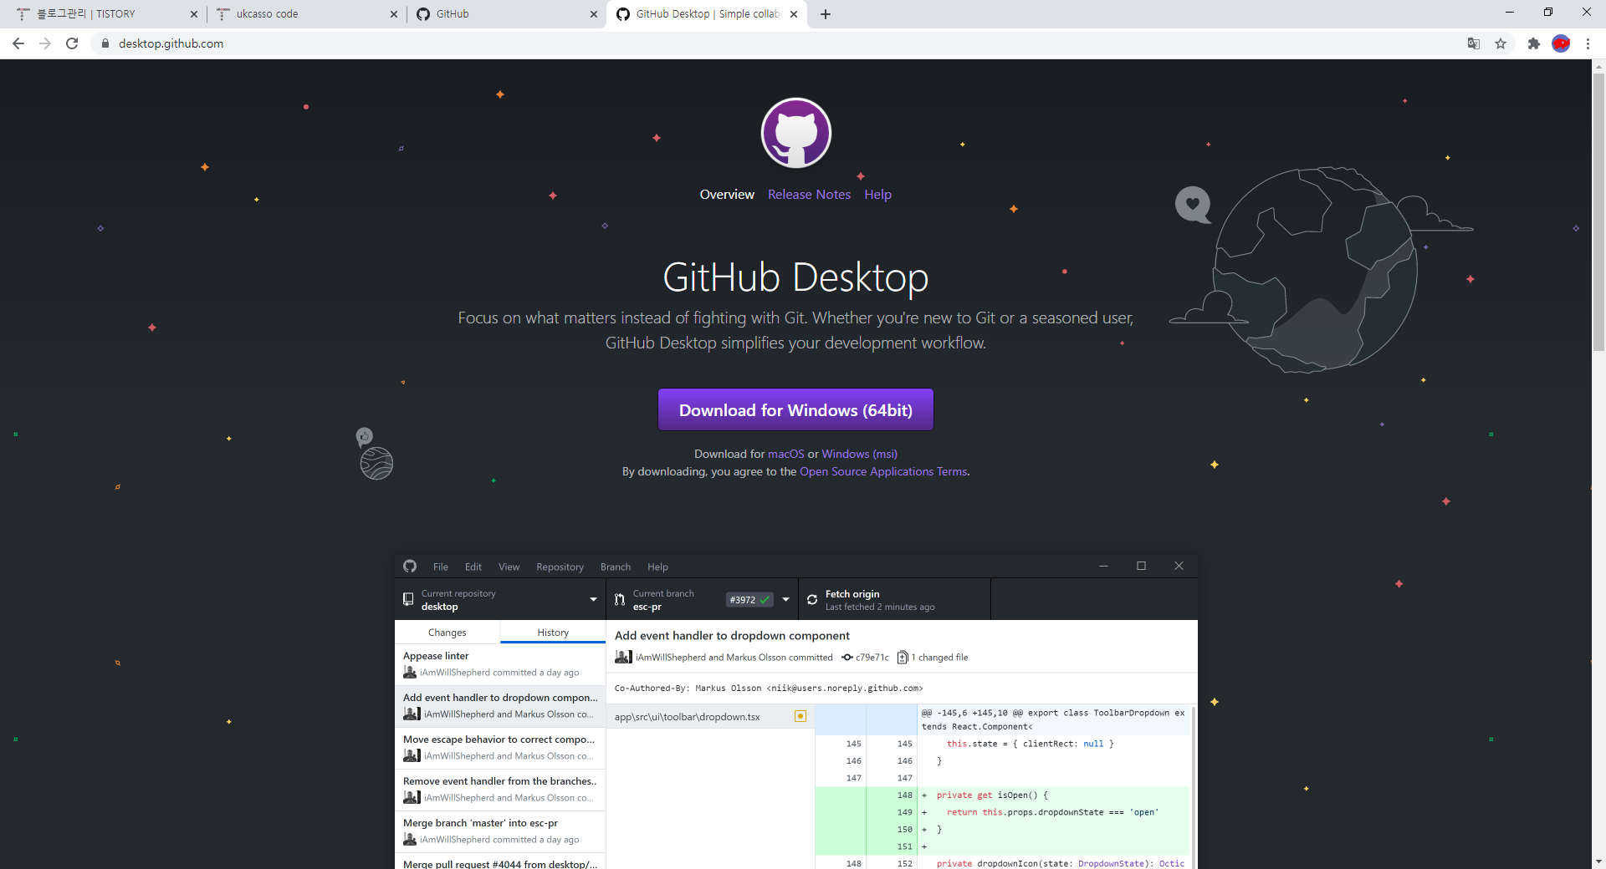Open the Help link
Screen dimensions: 1606x869
(x=877, y=195)
